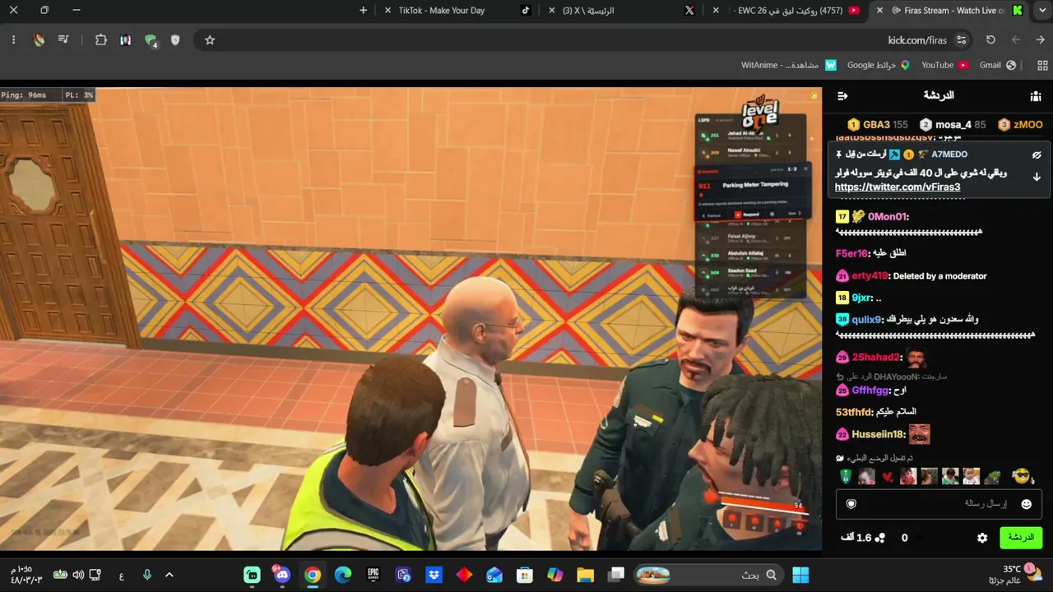The width and height of the screenshot is (1053, 592).
Task: Open the volume control in system tray
Action: 78,575
